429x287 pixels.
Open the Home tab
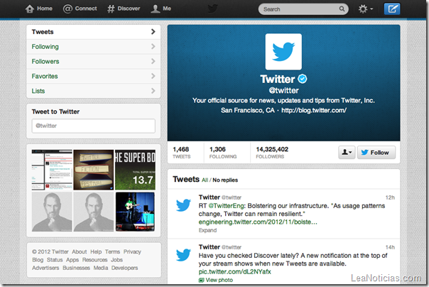pyautogui.click(x=39, y=9)
